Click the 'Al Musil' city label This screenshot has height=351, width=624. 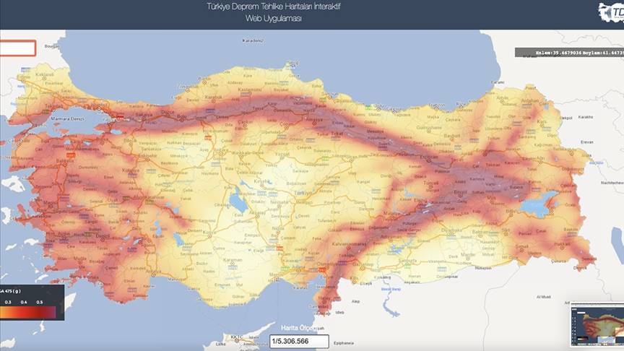tap(543, 297)
